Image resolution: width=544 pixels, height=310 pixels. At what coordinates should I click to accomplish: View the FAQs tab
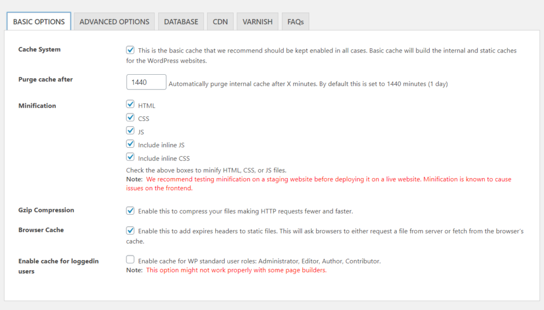[x=295, y=22]
